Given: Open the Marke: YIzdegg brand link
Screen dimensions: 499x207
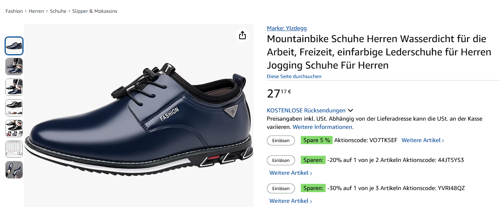Looking at the screenshot, I should (x=287, y=28).
